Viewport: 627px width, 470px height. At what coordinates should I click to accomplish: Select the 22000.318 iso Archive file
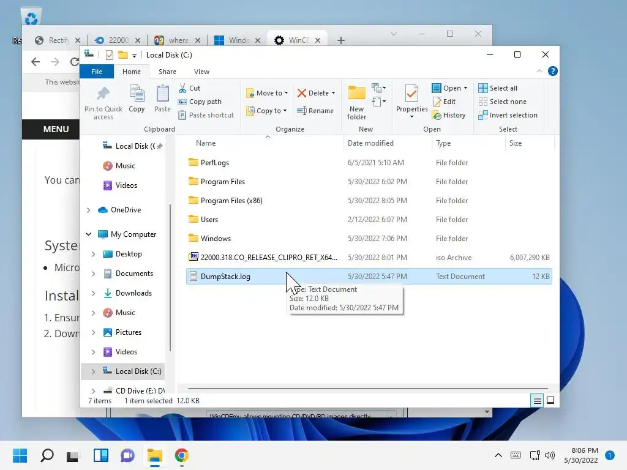[369, 258]
